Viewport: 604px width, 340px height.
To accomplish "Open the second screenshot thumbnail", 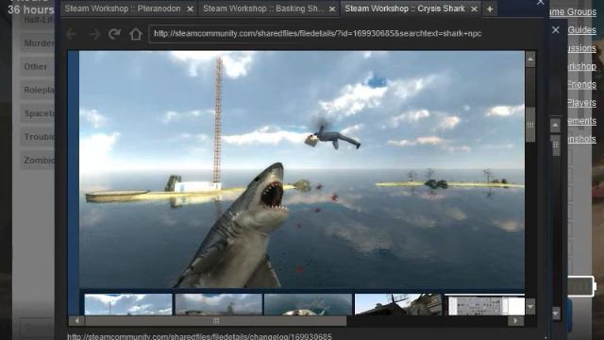I will tap(218, 304).
